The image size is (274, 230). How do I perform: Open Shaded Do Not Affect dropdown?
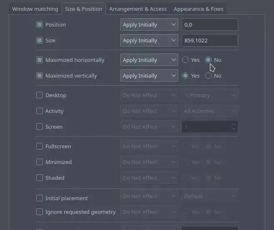click(149, 178)
